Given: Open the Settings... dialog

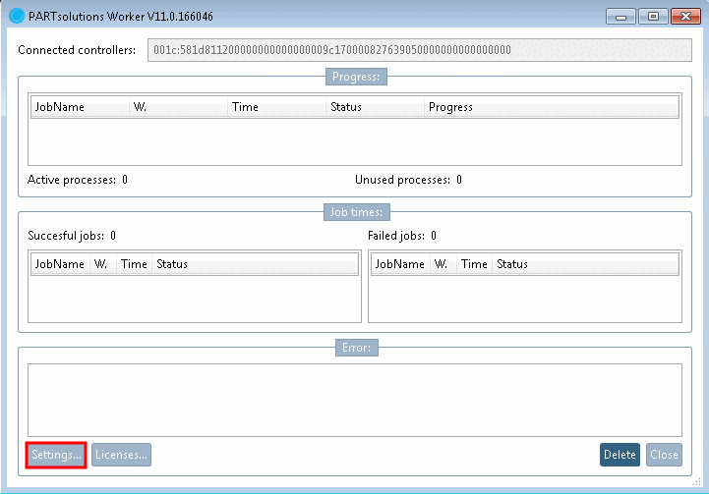Looking at the screenshot, I should click(56, 455).
